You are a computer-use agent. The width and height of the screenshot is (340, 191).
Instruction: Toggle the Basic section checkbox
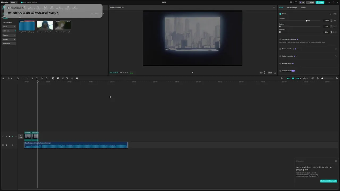click(x=280, y=14)
